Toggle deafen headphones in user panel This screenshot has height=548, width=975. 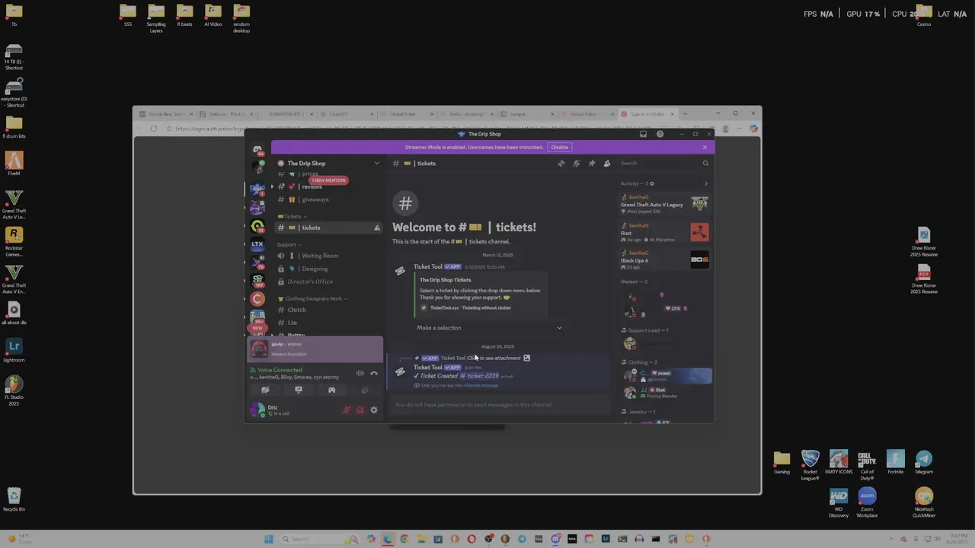[x=360, y=410]
